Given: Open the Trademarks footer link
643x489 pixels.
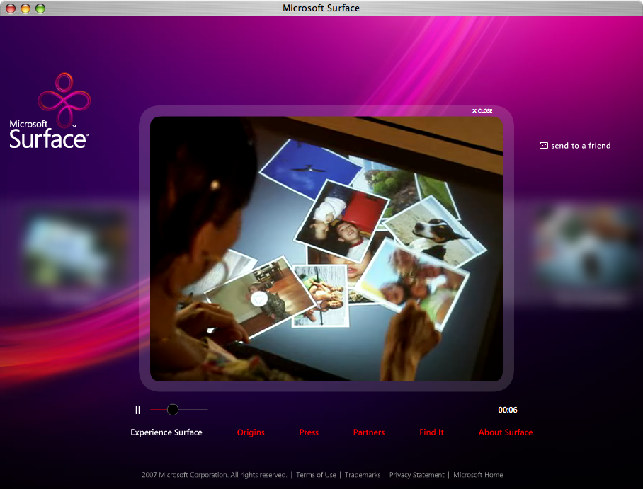Looking at the screenshot, I should click(x=363, y=475).
